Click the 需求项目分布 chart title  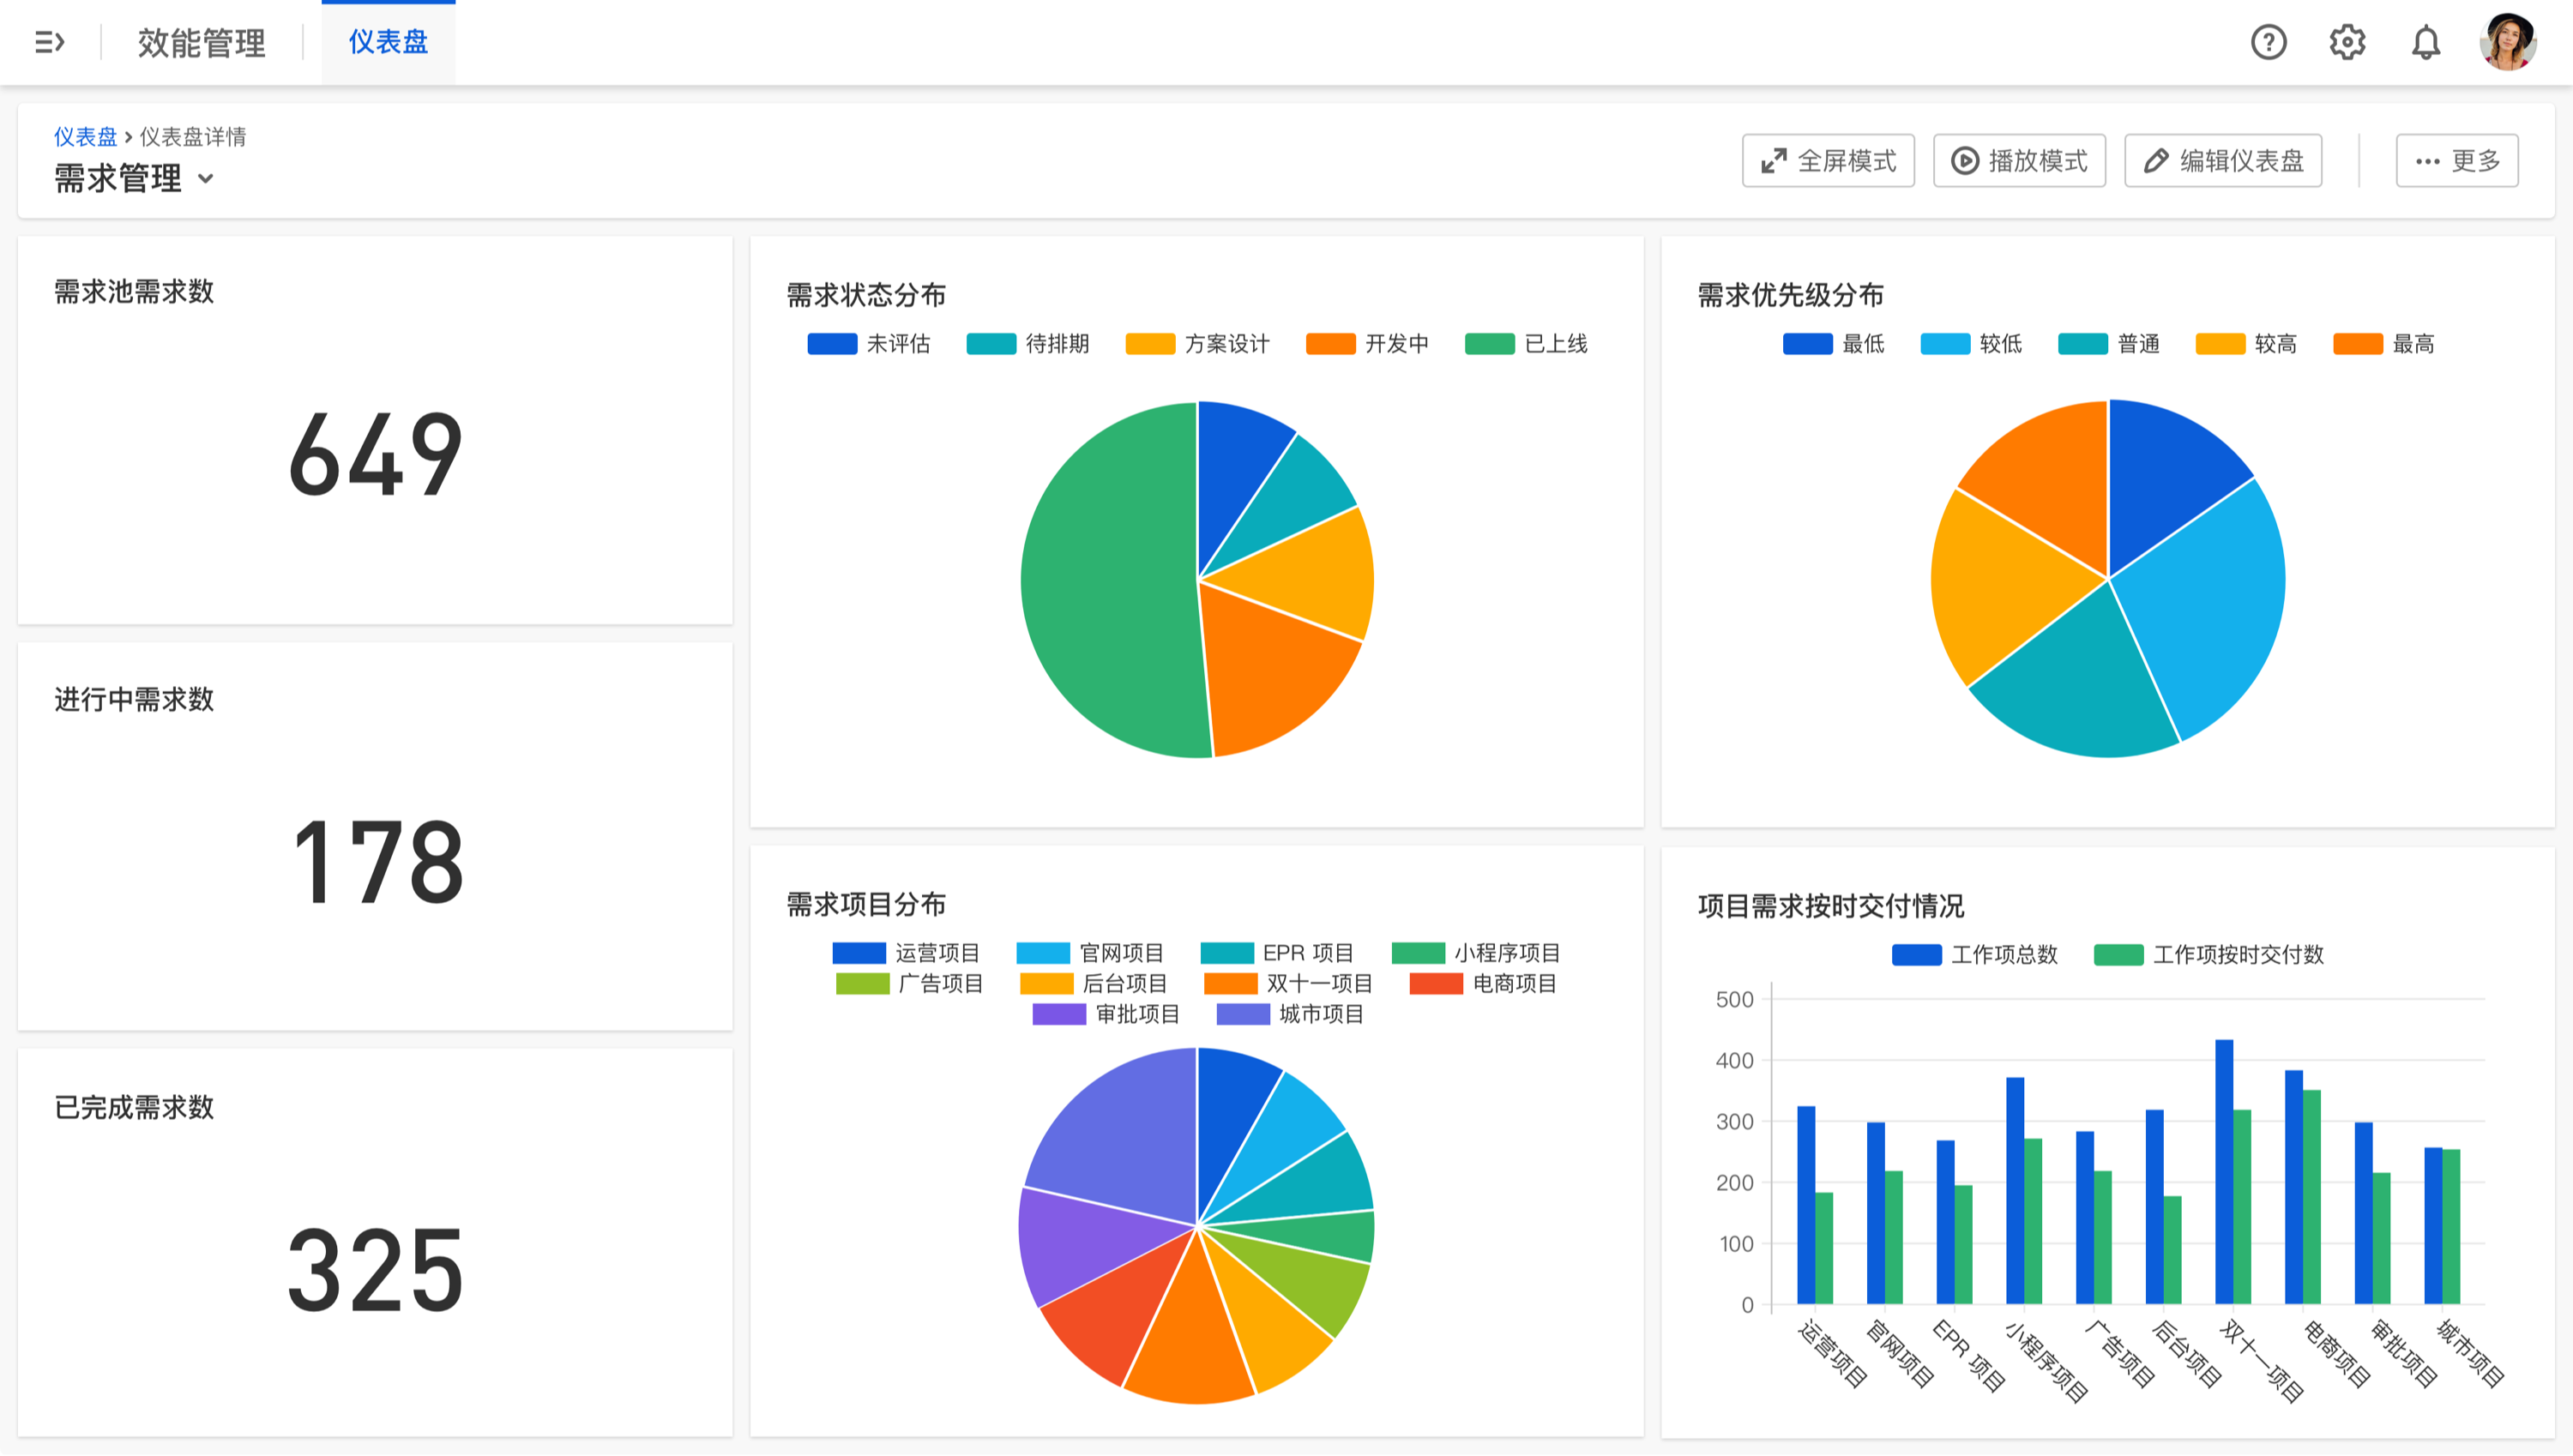(x=866, y=904)
